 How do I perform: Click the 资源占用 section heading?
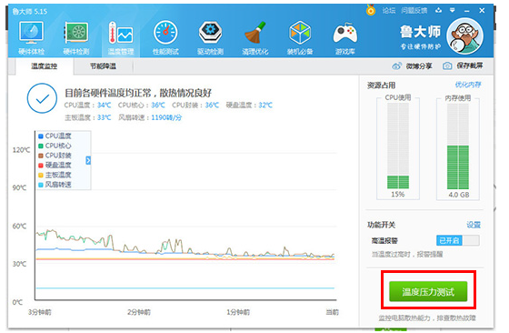point(381,86)
